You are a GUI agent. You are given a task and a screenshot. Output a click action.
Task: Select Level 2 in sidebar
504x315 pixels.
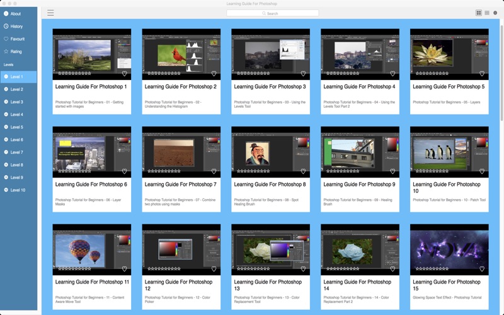pos(18,89)
